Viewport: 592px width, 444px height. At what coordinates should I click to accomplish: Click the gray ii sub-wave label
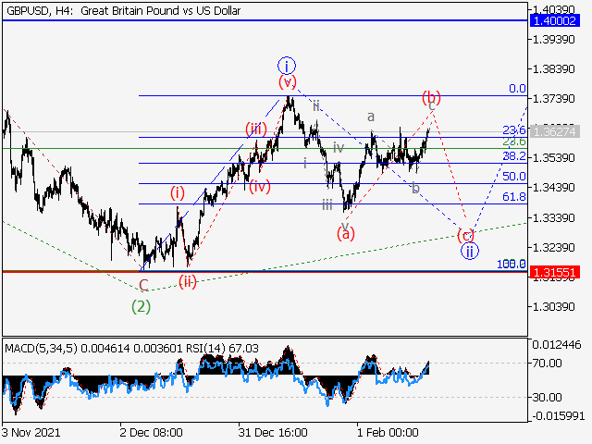316,106
